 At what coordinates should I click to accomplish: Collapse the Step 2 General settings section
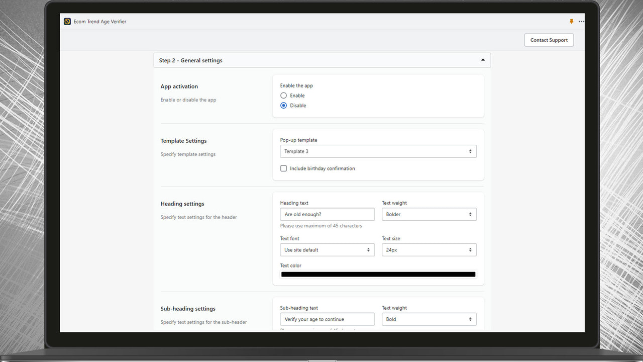[x=483, y=59]
